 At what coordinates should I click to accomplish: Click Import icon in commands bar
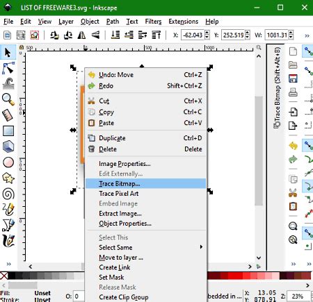click(x=293, y=112)
